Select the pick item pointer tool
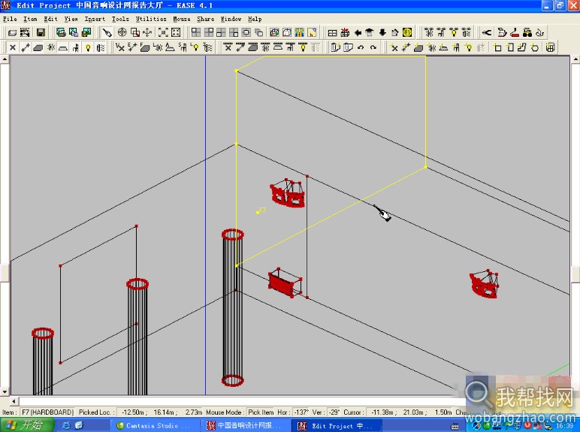 pyautogui.click(x=107, y=32)
